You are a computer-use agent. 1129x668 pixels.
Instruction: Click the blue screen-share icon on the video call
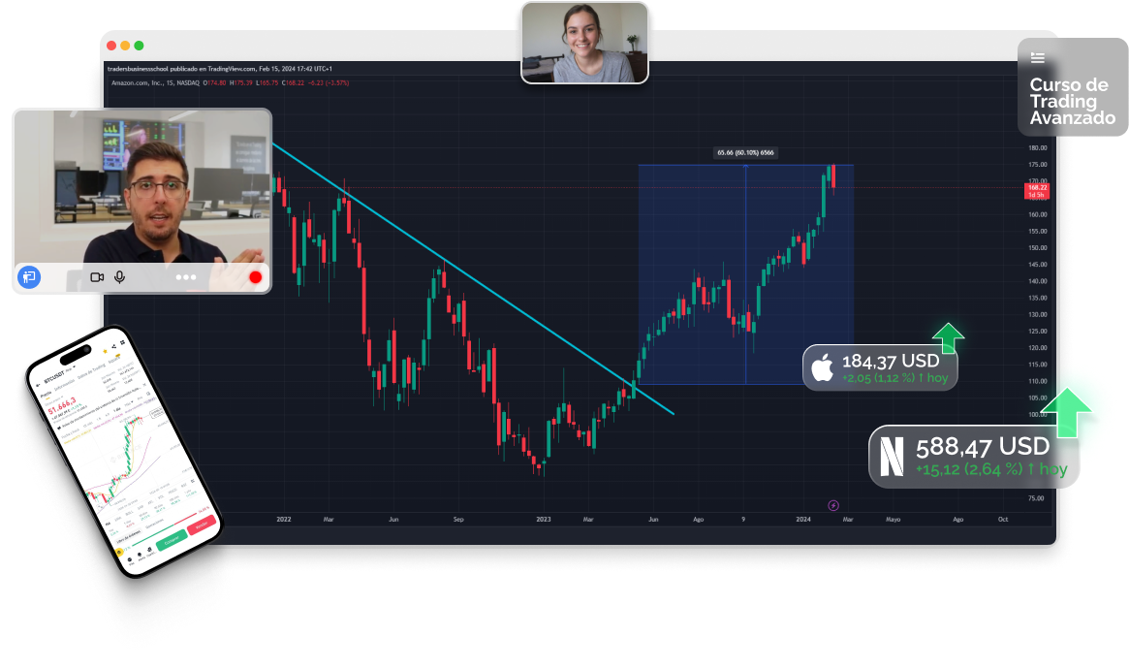click(30, 277)
